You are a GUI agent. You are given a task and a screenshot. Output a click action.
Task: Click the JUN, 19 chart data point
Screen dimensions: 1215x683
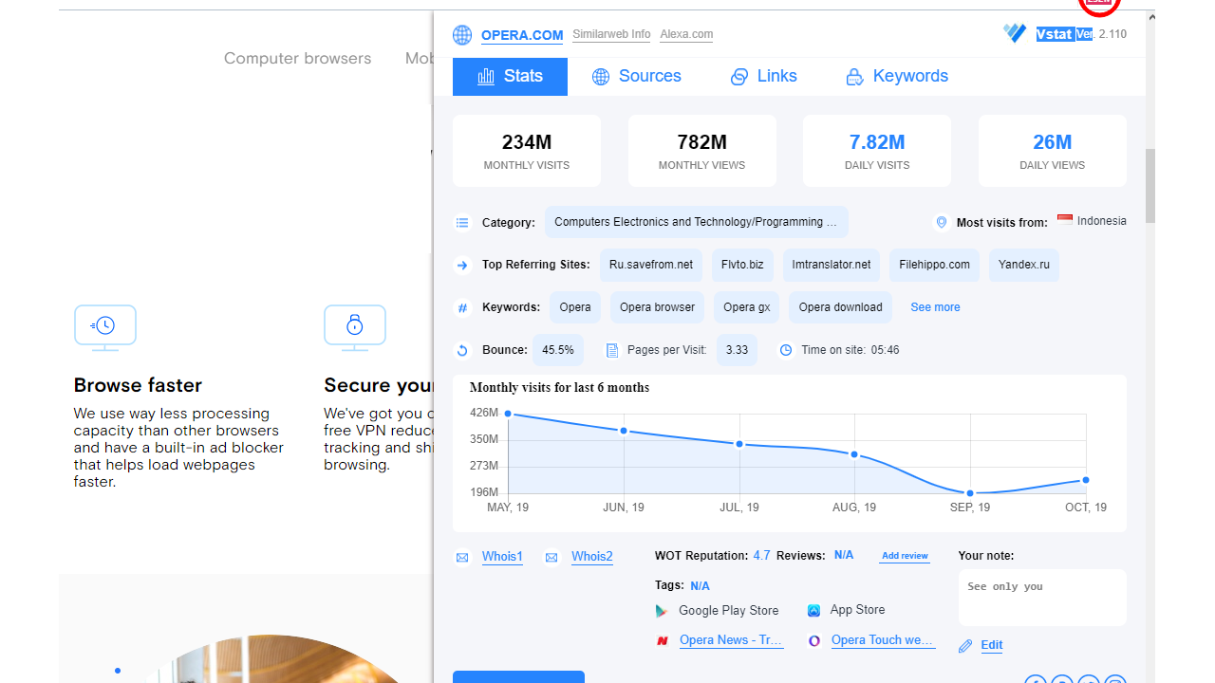pyautogui.click(x=624, y=431)
